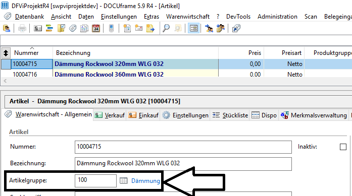The width and height of the screenshot is (352, 196).
Task: Click left arrow of horizontal scrollbar
Action: pos(5,81)
